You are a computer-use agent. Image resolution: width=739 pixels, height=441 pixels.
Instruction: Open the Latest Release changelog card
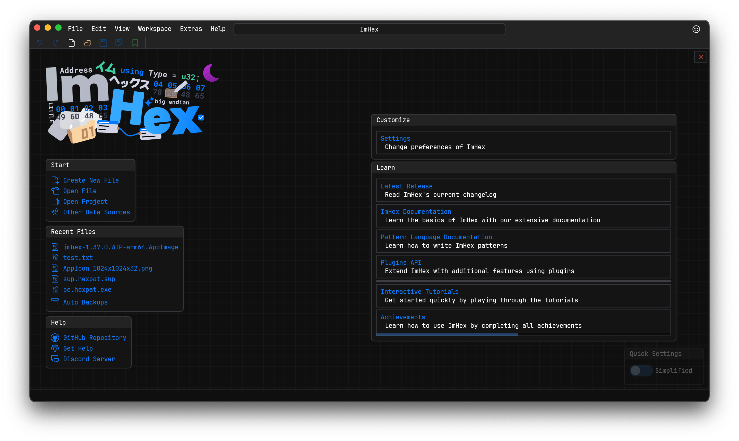tap(523, 190)
